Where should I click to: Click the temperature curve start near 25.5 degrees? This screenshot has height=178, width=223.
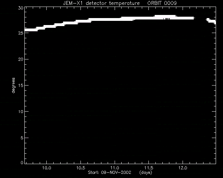pos(31,30)
